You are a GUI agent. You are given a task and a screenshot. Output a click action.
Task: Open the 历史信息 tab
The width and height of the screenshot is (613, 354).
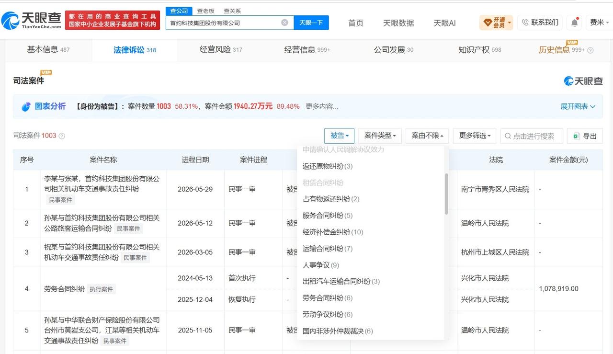(561, 50)
